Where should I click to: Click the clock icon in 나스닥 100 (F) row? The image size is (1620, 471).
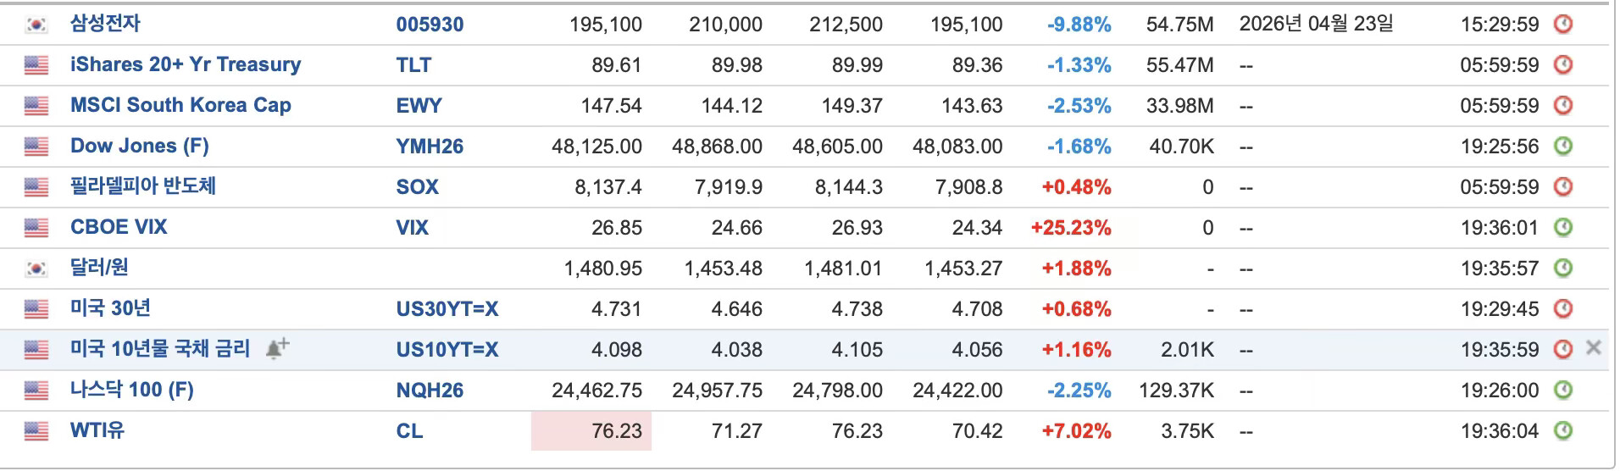(1563, 390)
